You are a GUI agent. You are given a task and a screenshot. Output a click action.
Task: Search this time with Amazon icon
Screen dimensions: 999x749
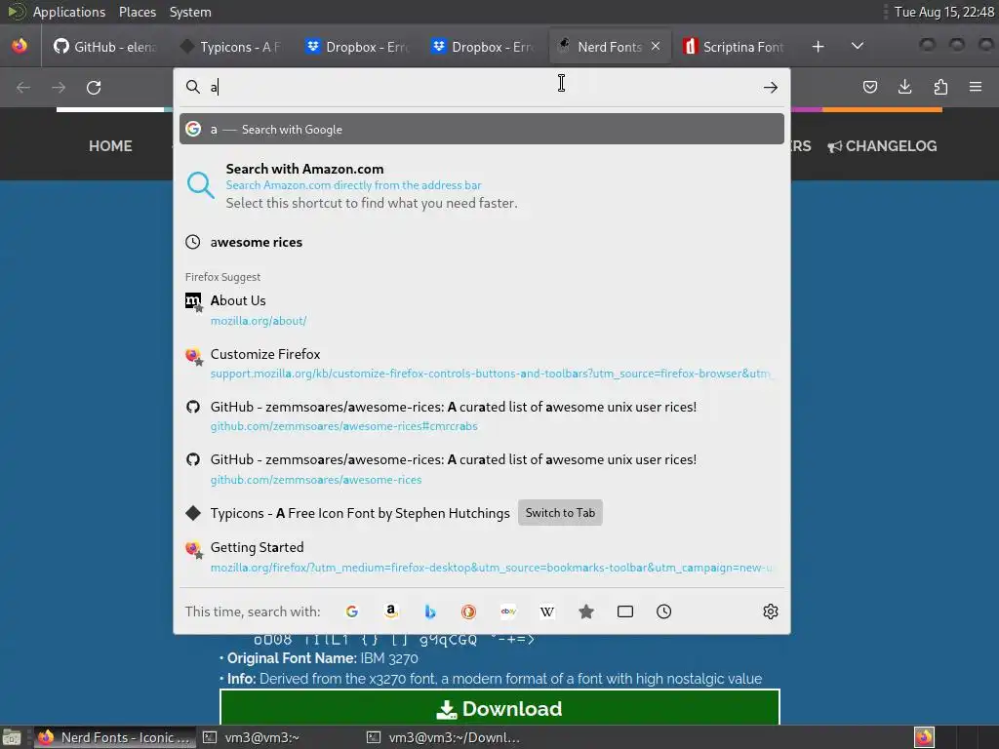click(391, 611)
